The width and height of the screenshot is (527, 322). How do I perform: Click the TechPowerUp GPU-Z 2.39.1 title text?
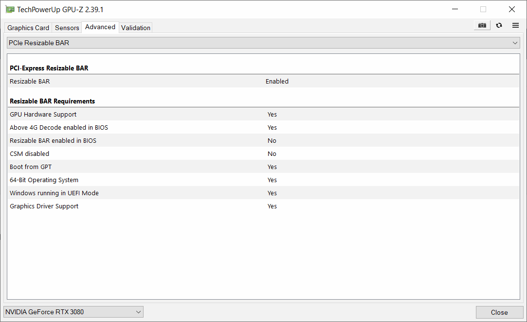click(x=60, y=9)
